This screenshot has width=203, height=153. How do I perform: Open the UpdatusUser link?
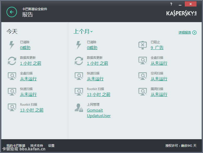pos(99,116)
